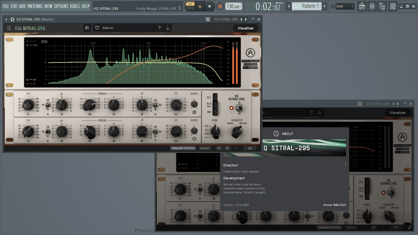
Task: Expand the Master plugin window options arrow
Action: (x=6, y=19)
